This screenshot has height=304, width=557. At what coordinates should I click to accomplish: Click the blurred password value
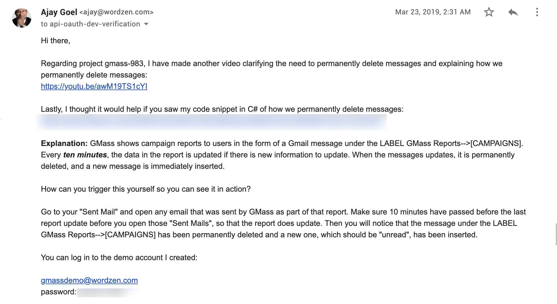click(x=108, y=292)
